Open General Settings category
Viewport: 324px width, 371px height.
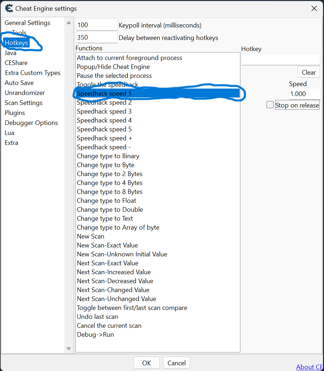[x=28, y=23]
